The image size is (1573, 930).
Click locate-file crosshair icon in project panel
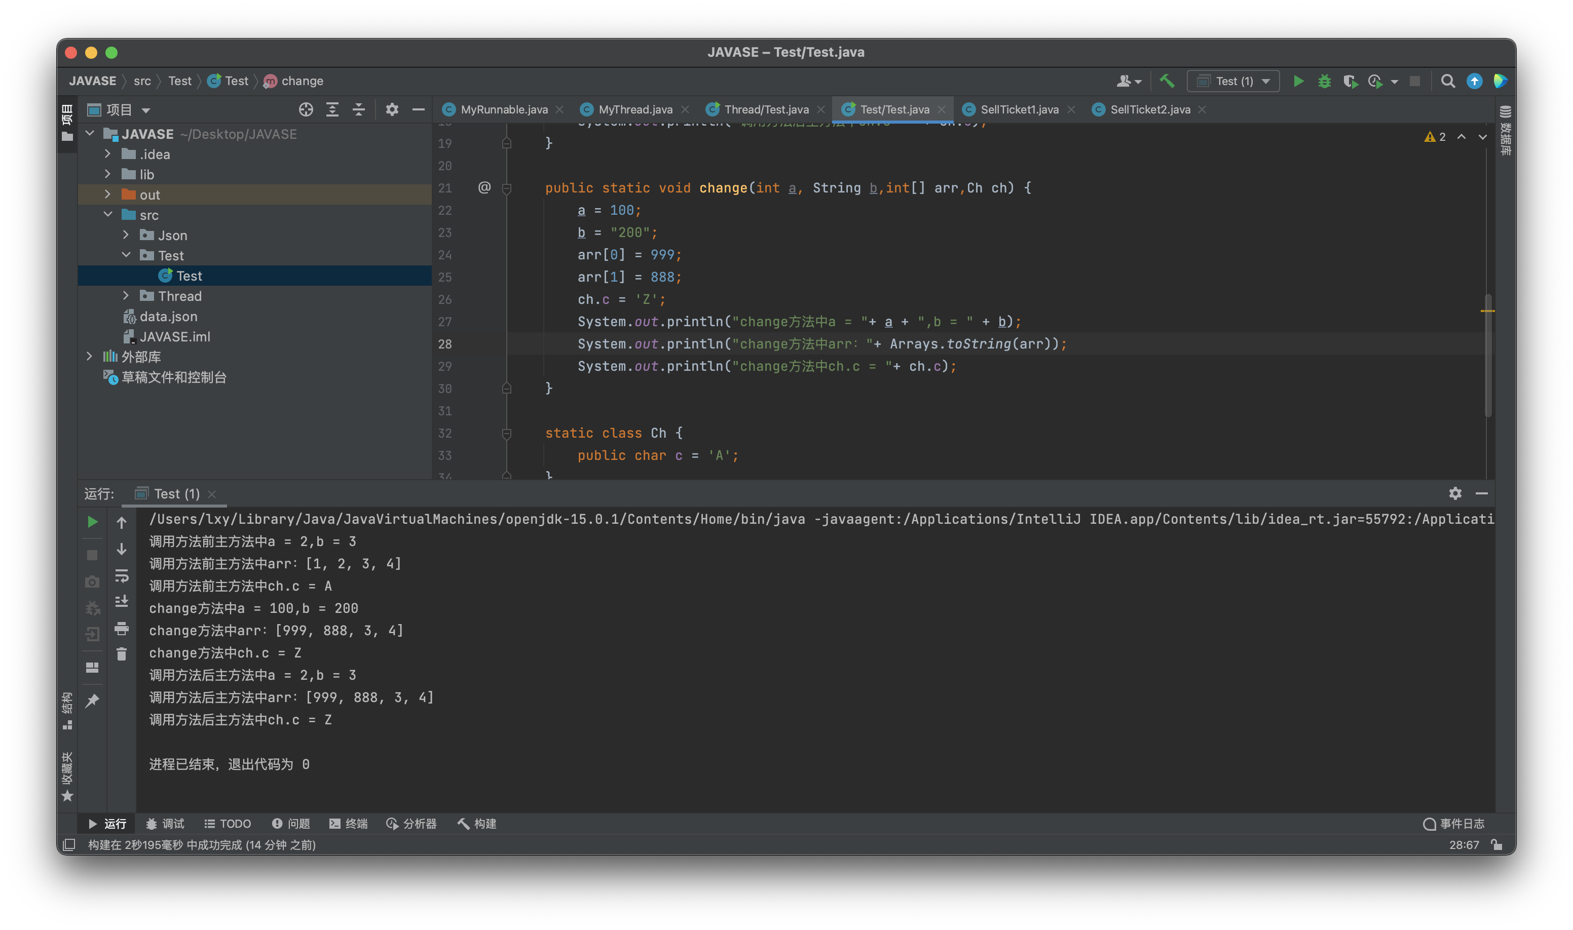pos(306,110)
